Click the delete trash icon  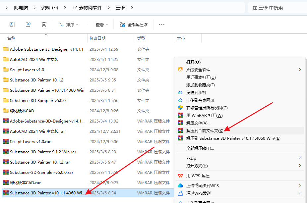pos(44,25)
